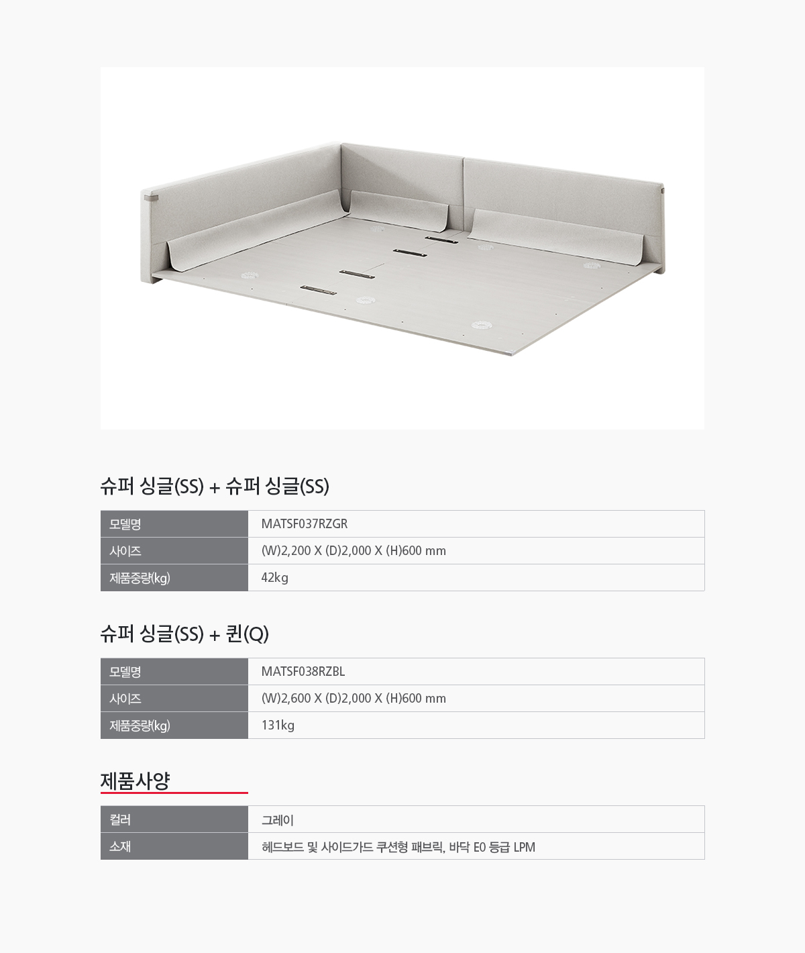The height and width of the screenshot is (953, 805).
Task: Click the 그레이 color value
Action: click(278, 820)
